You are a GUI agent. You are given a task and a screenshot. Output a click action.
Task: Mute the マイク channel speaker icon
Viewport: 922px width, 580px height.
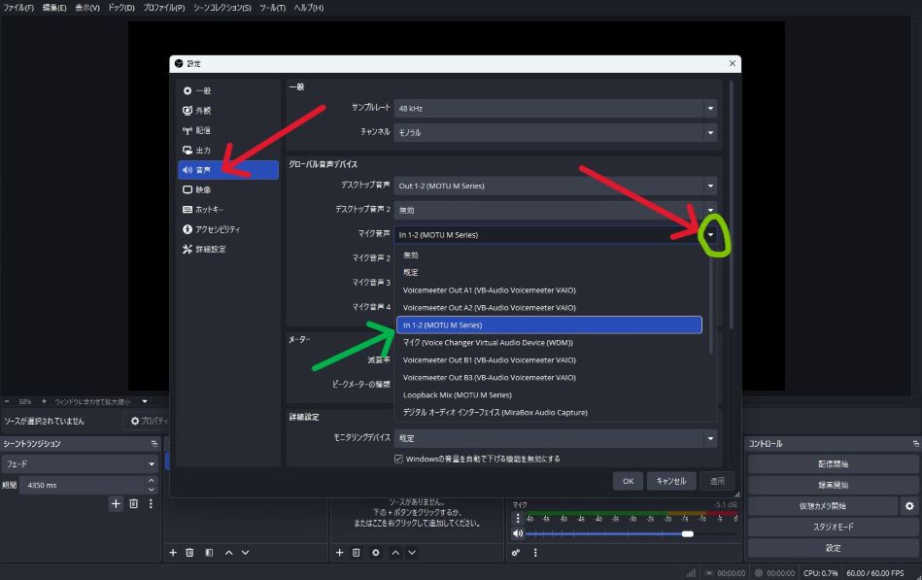(x=518, y=533)
